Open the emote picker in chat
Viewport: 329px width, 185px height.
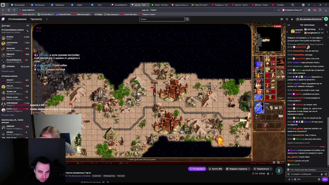coord(326,174)
